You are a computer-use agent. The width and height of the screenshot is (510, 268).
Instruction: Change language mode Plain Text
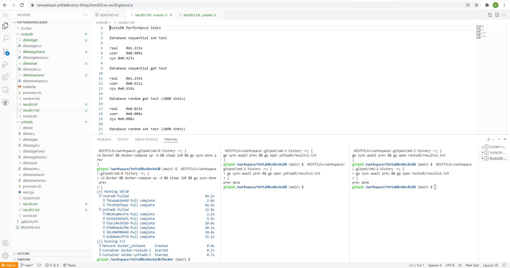[x=472, y=265]
